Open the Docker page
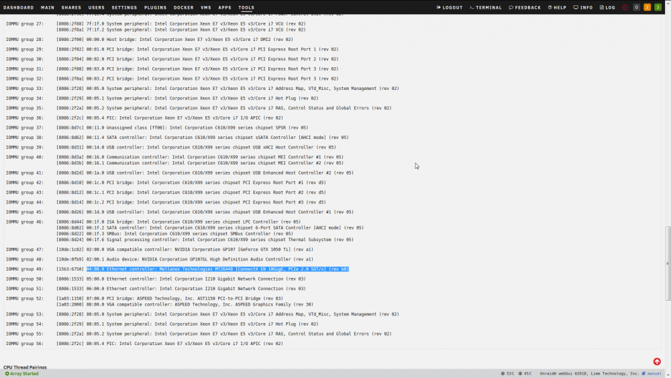Screen dimensions: 671x378 (184, 7)
